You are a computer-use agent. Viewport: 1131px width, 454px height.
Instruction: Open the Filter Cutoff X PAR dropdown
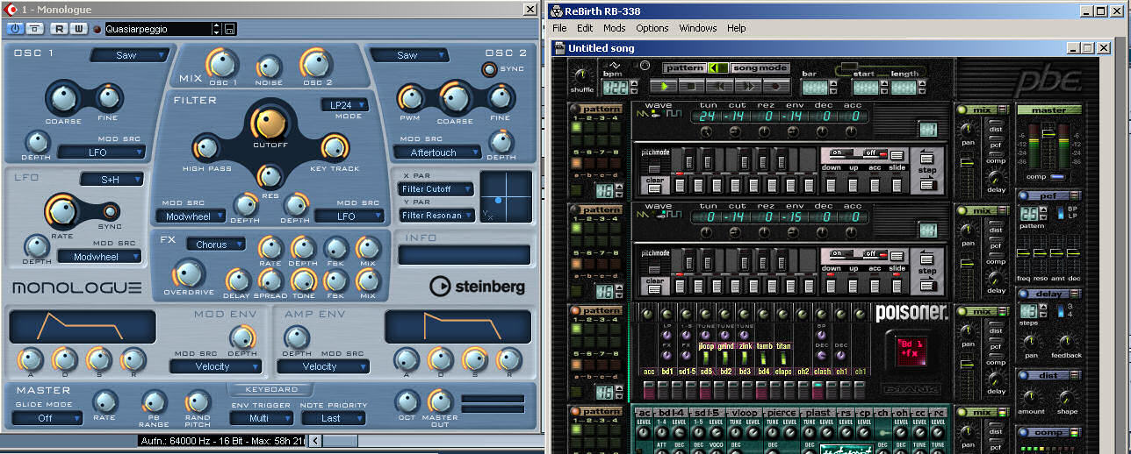pyautogui.click(x=436, y=189)
